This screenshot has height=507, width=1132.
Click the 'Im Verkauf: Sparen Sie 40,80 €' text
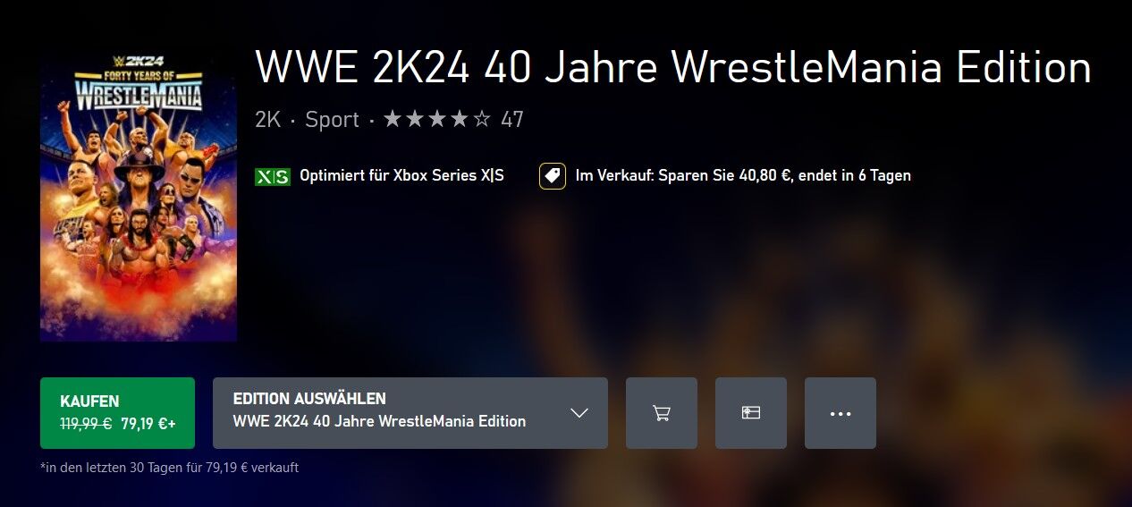684,176
